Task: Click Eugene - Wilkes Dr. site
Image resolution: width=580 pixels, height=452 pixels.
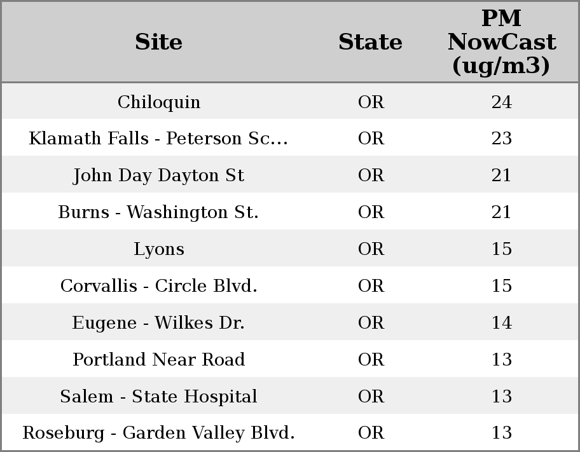Action: [x=158, y=323]
